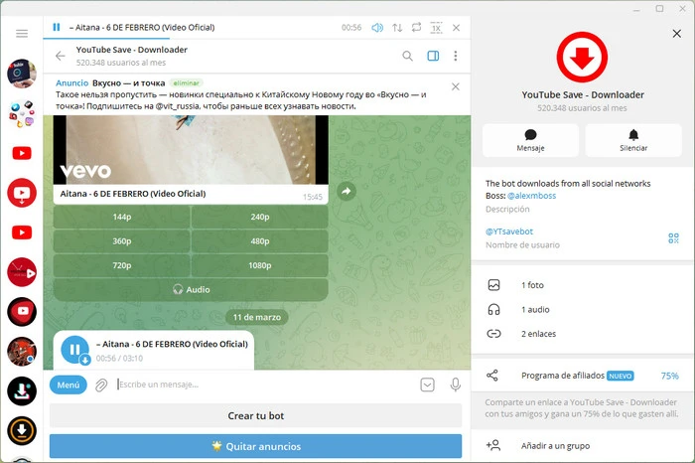Dismiss the Anuncio ad banner

click(x=455, y=86)
